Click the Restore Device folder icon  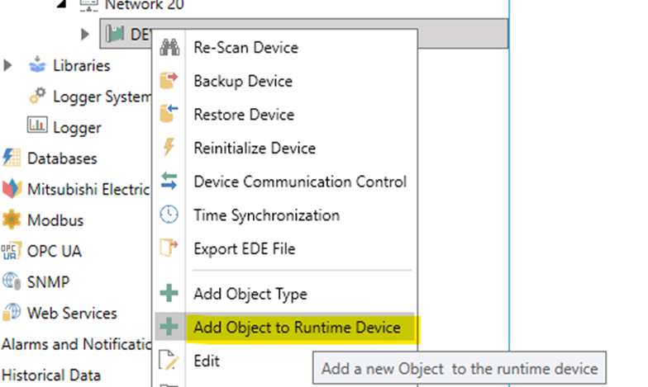(169, 115)
